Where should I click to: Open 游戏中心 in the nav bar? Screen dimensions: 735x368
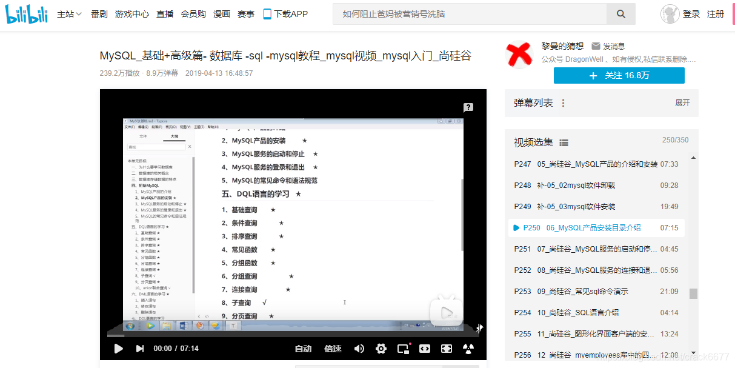click(132, 14)
